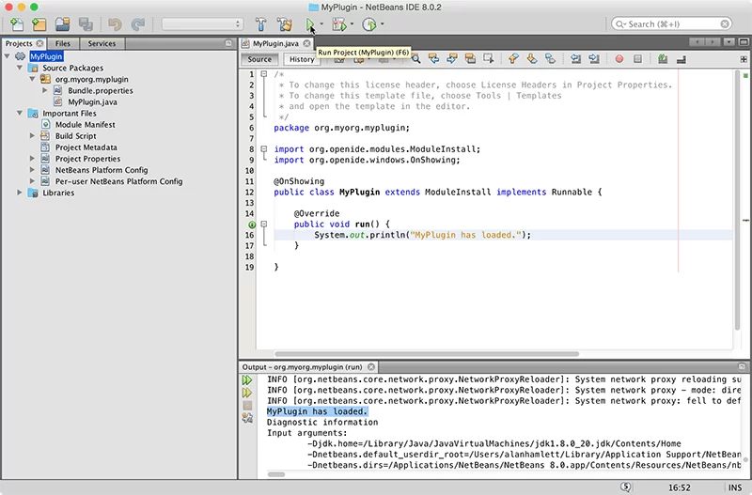Click the New File toolbar icon
The width and height of the screenshot is (752, 495).
click(x=17, y=24)
